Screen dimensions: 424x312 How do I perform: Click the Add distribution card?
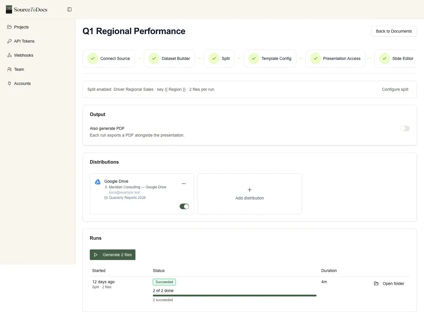[250, 194]
